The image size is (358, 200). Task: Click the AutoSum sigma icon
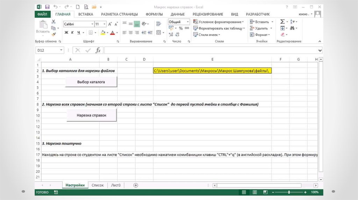coord(282,22)
